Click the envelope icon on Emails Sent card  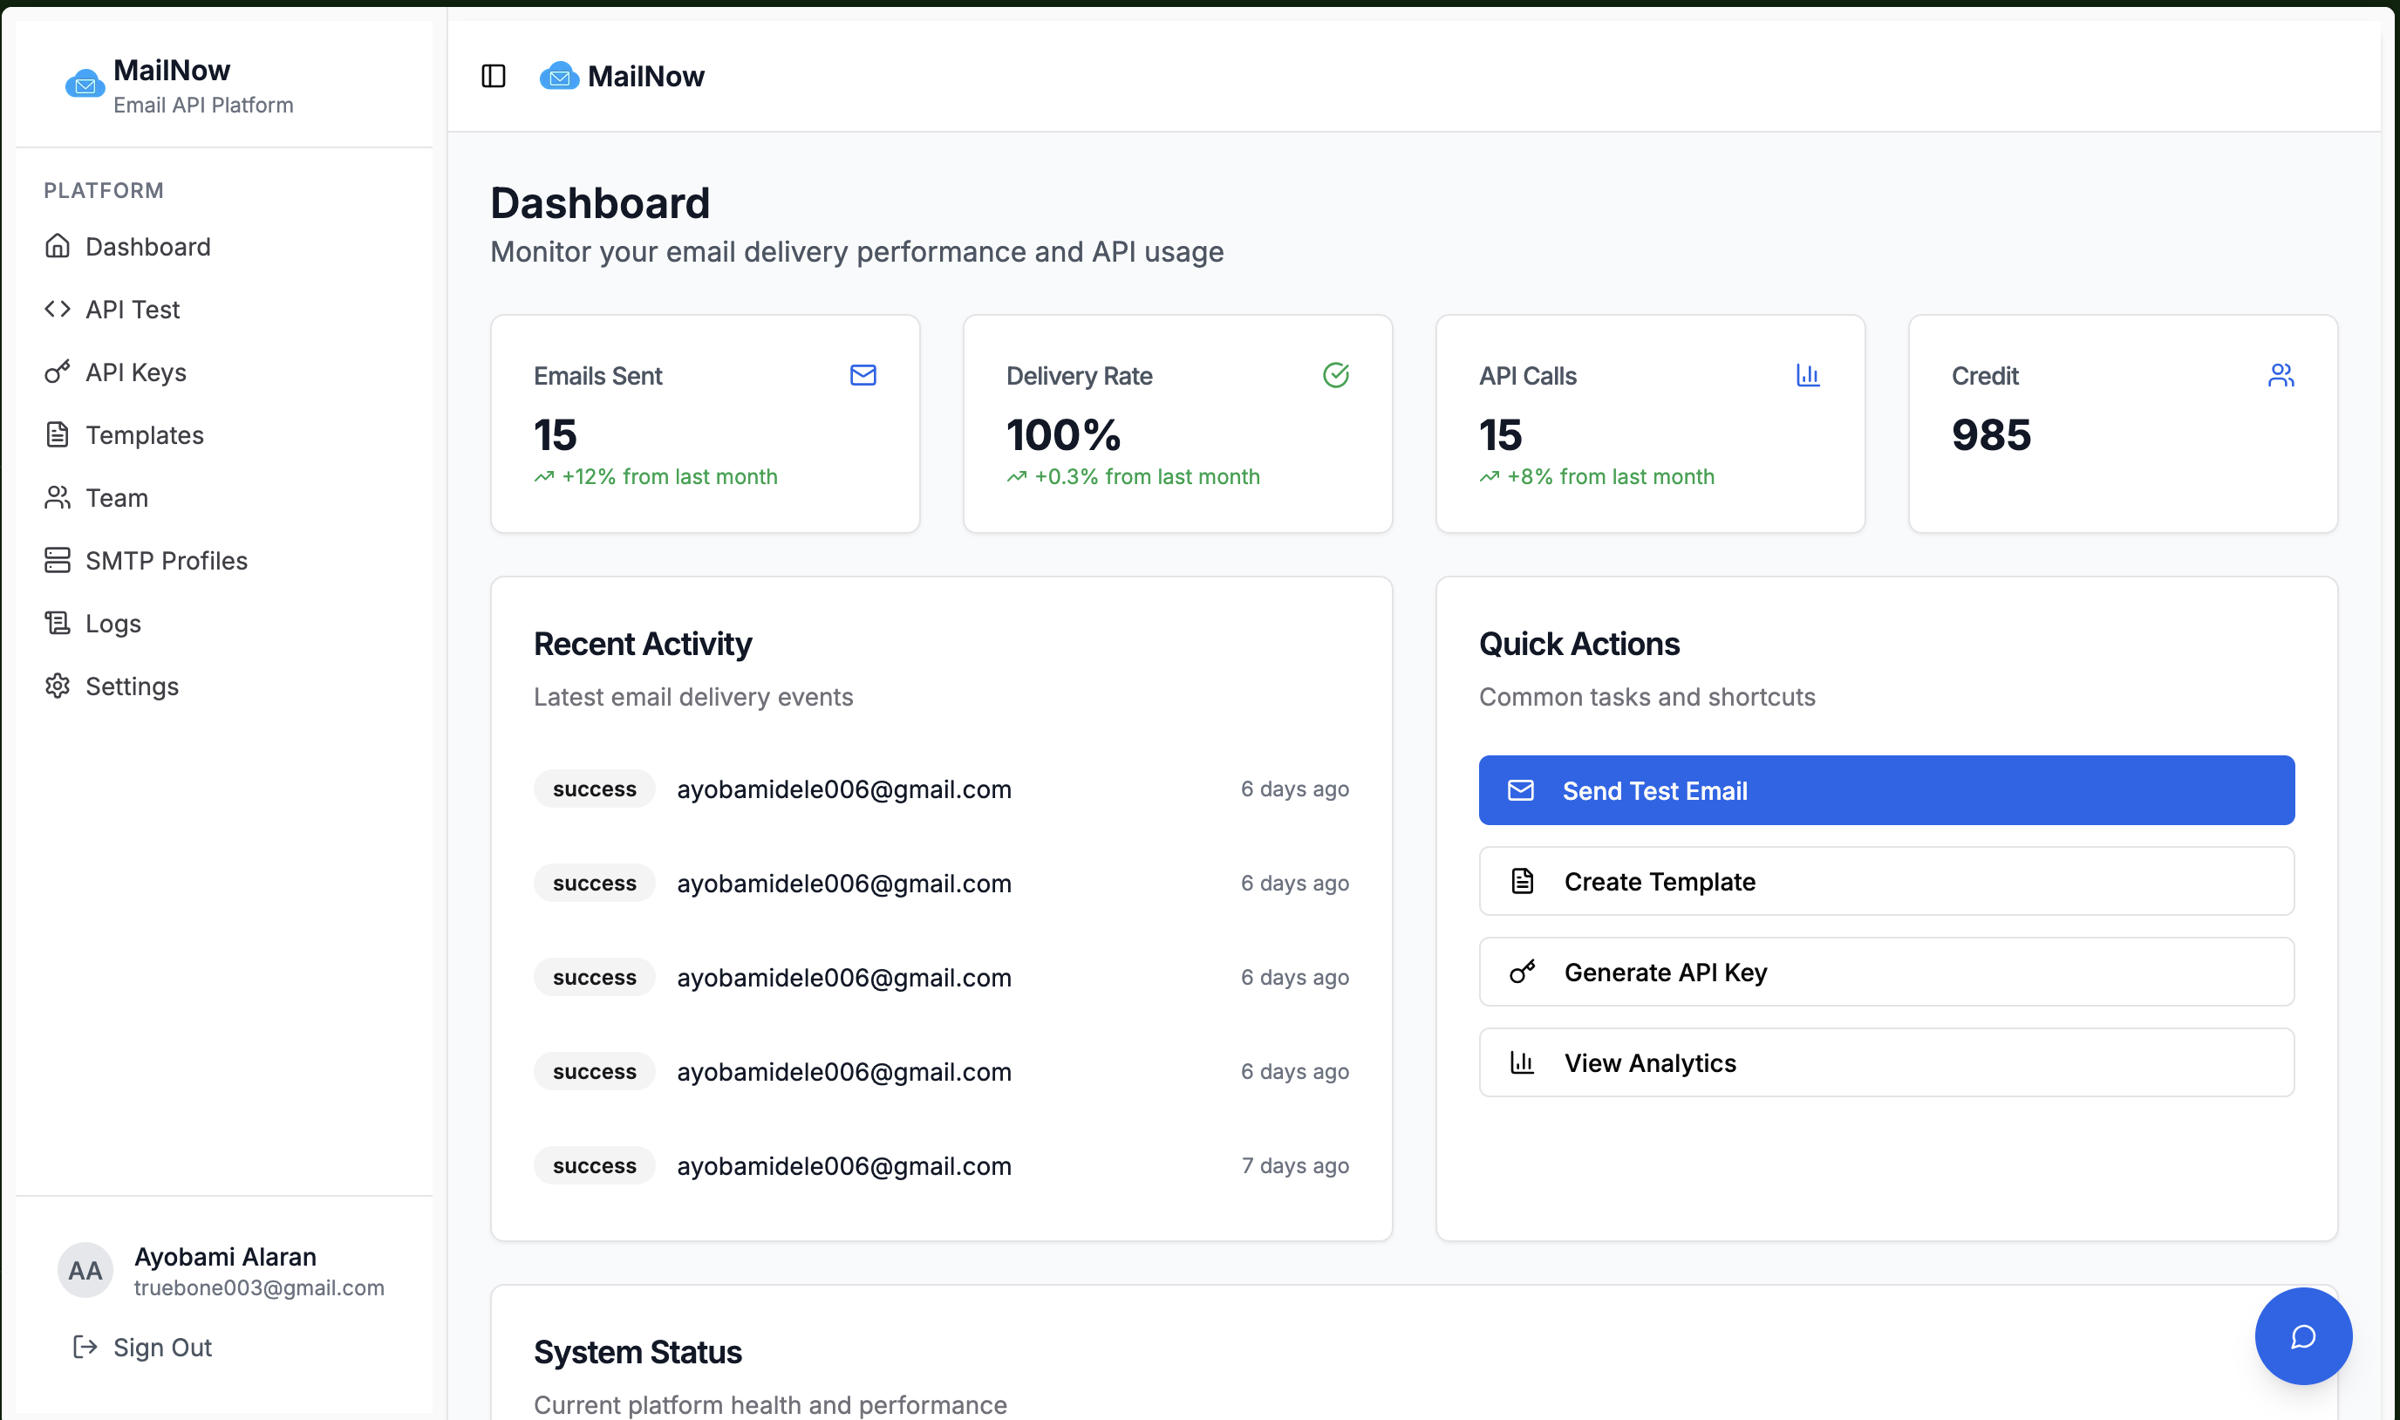coord(862,375)
